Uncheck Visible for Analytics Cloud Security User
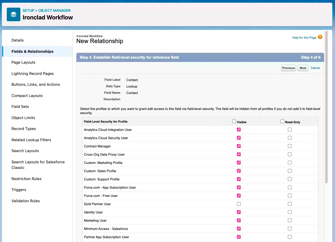 239,138
